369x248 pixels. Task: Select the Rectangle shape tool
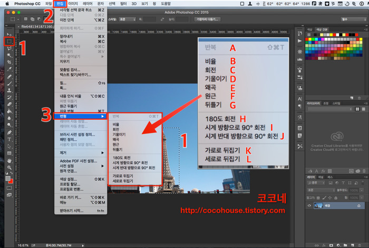tap(9, 153)
